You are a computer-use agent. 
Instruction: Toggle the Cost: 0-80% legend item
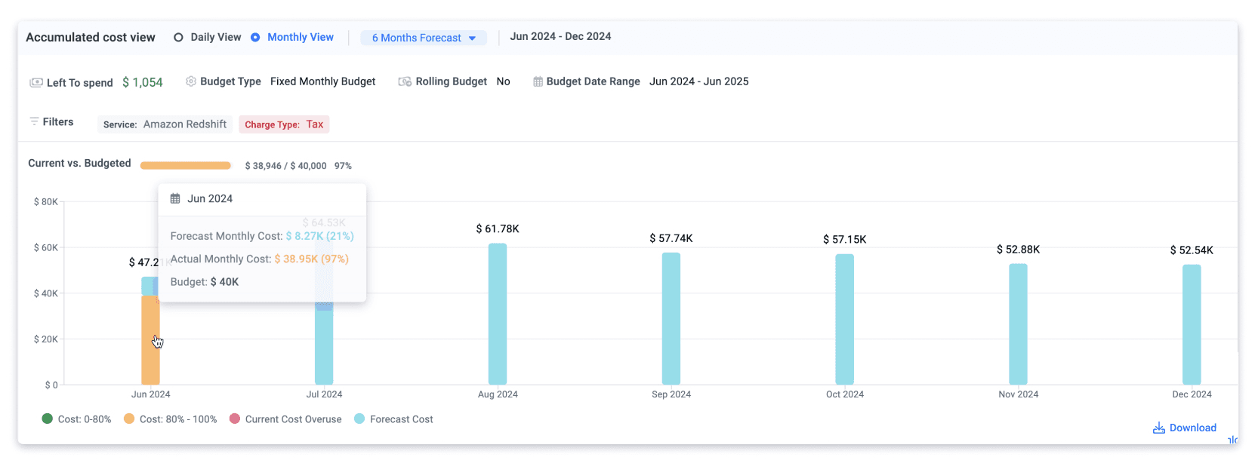click(76, 419)
